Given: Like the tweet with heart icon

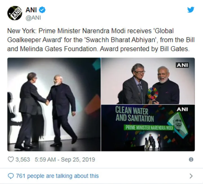Looking at the screenshot, I should pyautogui.click(x=11, y=159).
